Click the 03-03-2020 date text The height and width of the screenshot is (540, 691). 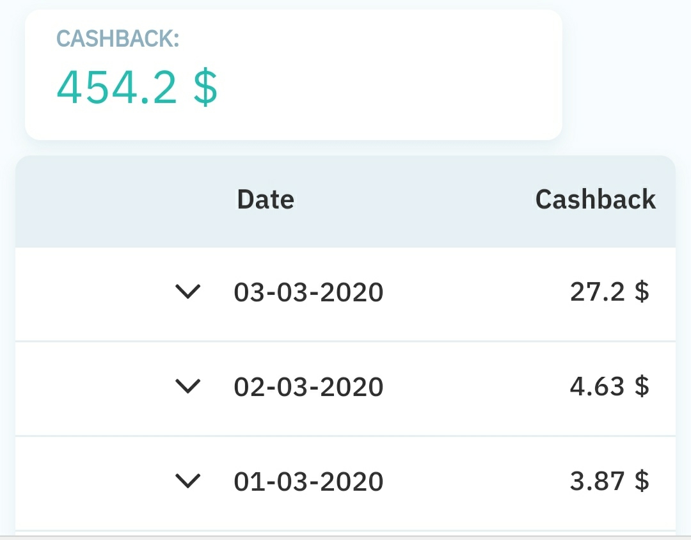[x=308, y=292]
